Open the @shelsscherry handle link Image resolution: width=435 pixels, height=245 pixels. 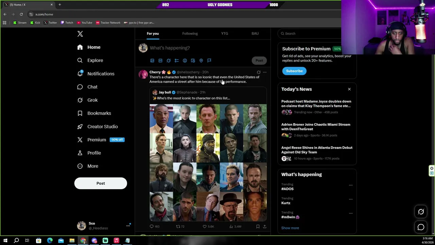[x=188, y=72]
